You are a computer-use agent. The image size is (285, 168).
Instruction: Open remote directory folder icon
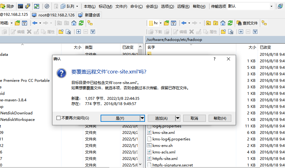[166, 23]
